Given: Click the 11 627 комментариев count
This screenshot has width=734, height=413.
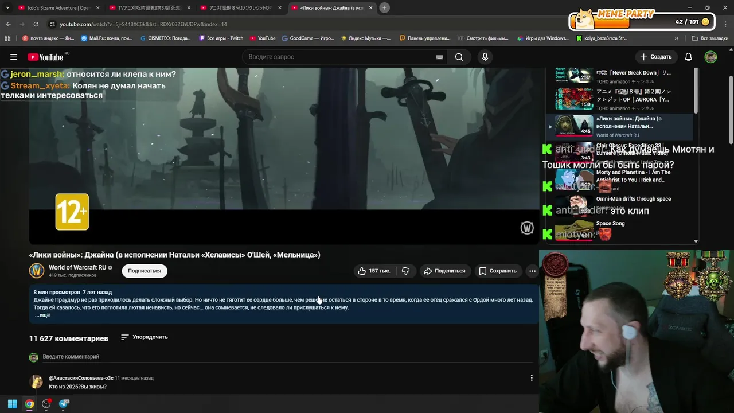Looking at the screenshot, I should point(69,338).
